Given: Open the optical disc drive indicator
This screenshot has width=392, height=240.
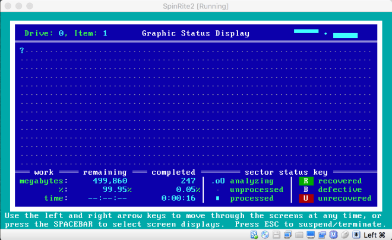Looking at the screenshot, I should 265,235.
